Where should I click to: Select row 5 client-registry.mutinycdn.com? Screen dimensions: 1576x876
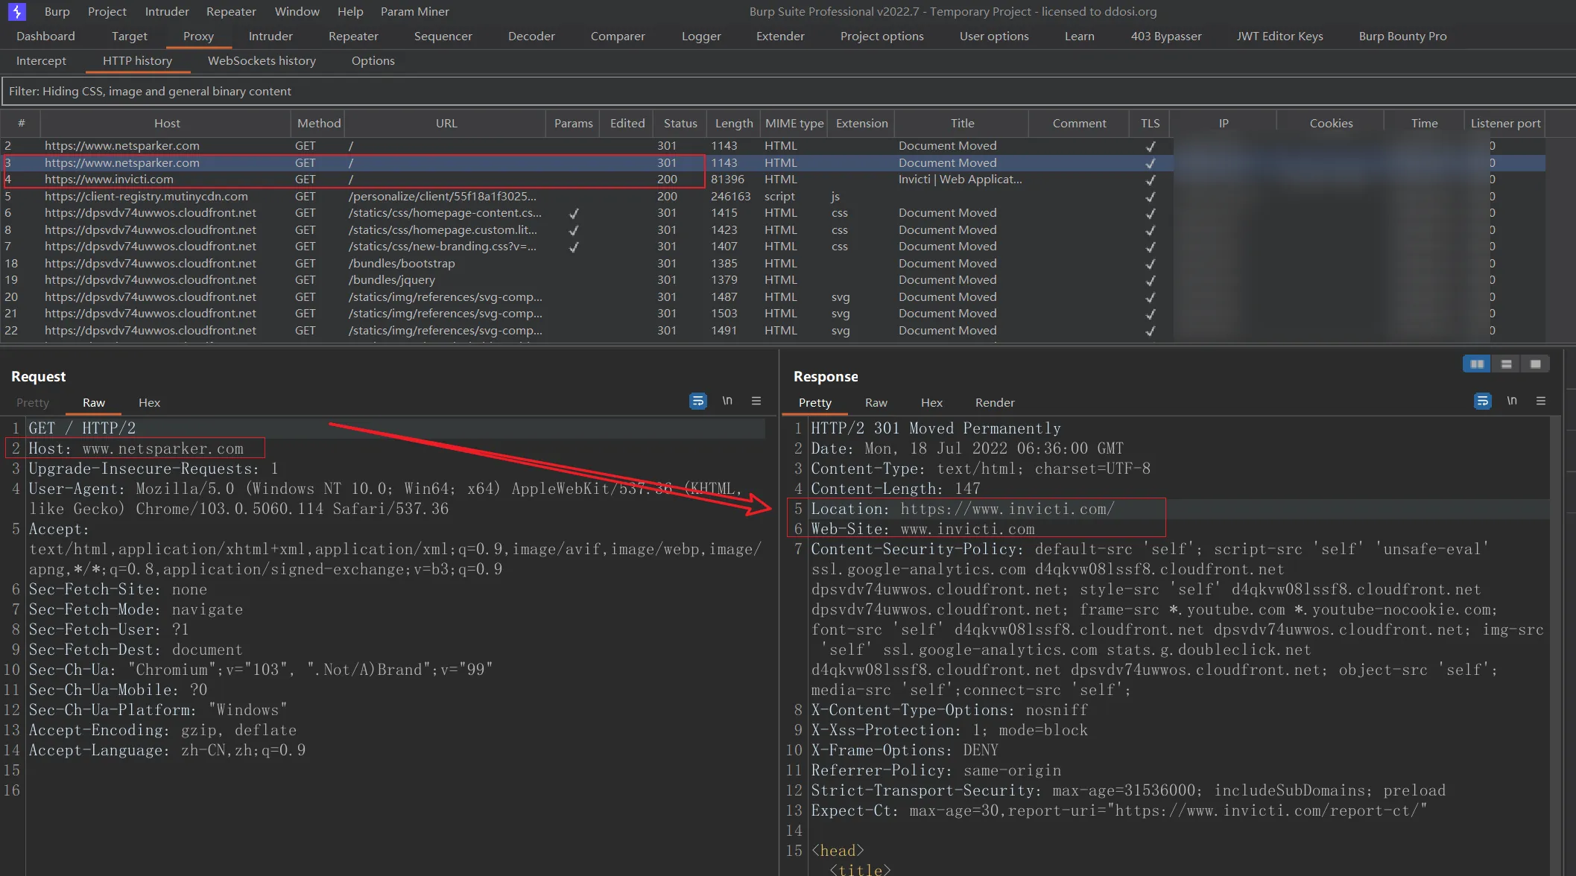773,197
